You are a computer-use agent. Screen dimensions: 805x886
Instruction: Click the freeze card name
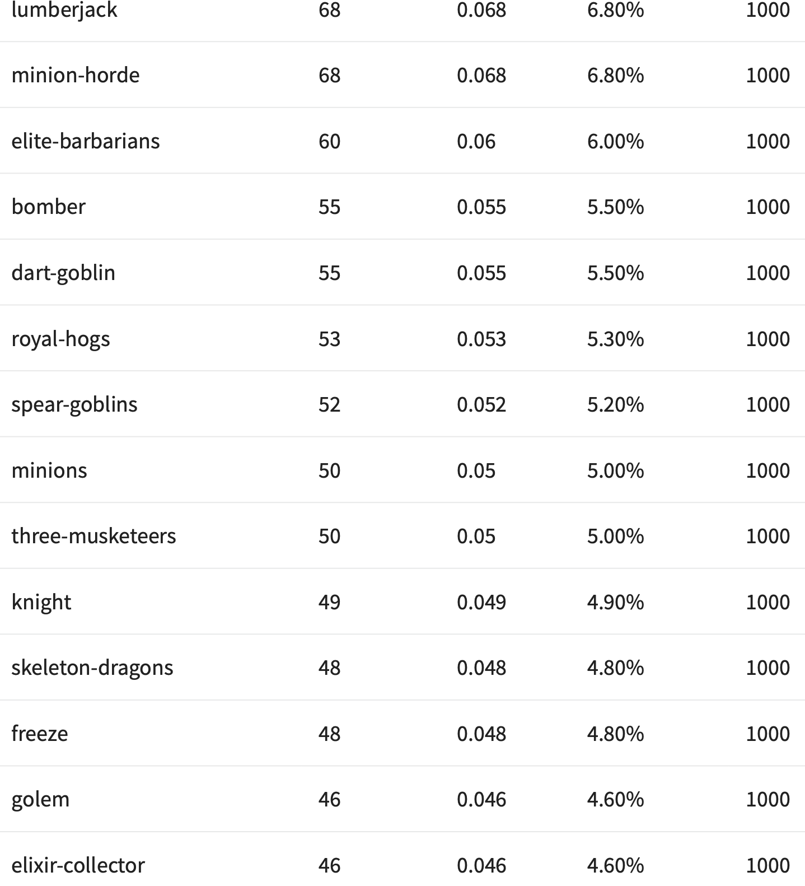[40, 734]
